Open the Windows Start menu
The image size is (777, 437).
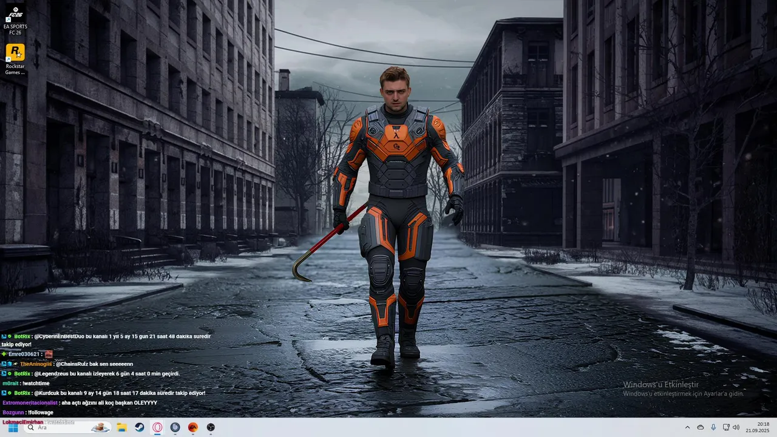click(x=13, y=427)
